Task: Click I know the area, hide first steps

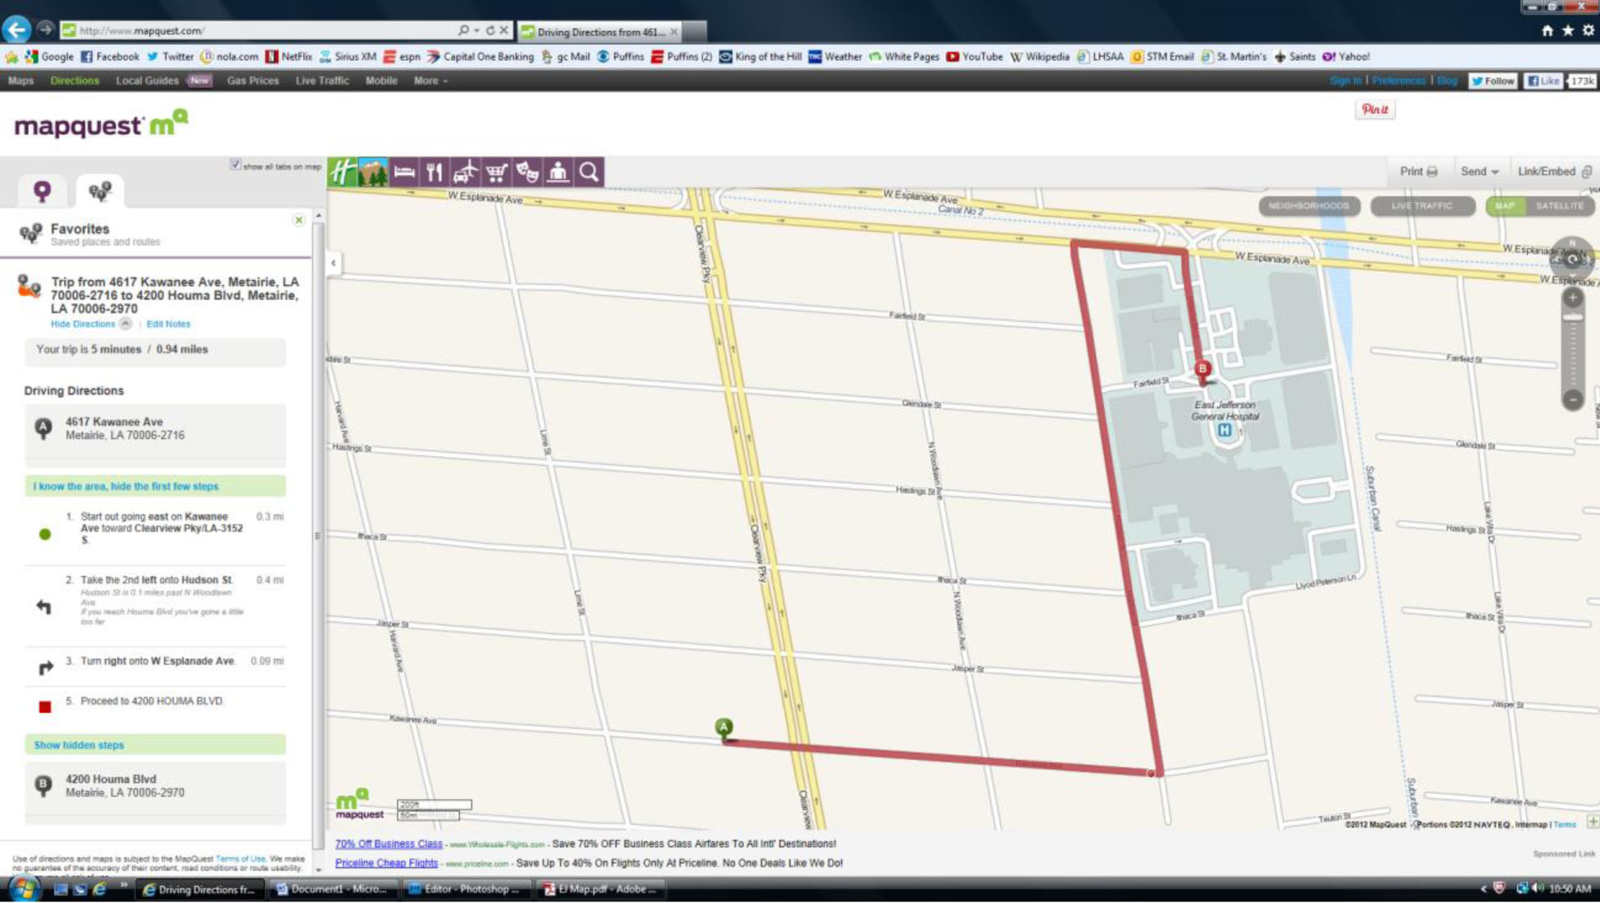Action: pos(155,486)
